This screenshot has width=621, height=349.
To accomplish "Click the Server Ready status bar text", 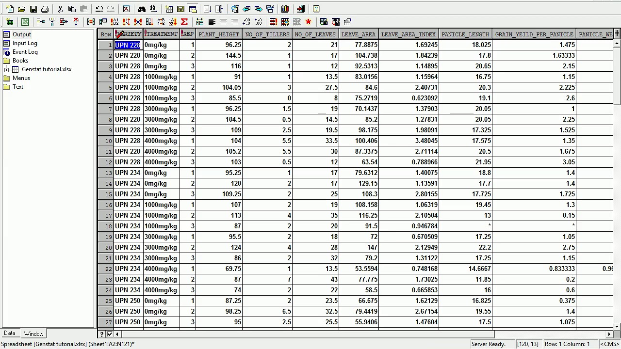I will click(x=490, y=344).
